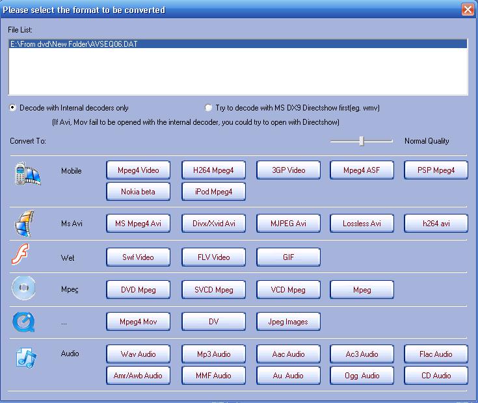Click the GIF button
Viewport: 478px width, 403px height.
(288, 257)
